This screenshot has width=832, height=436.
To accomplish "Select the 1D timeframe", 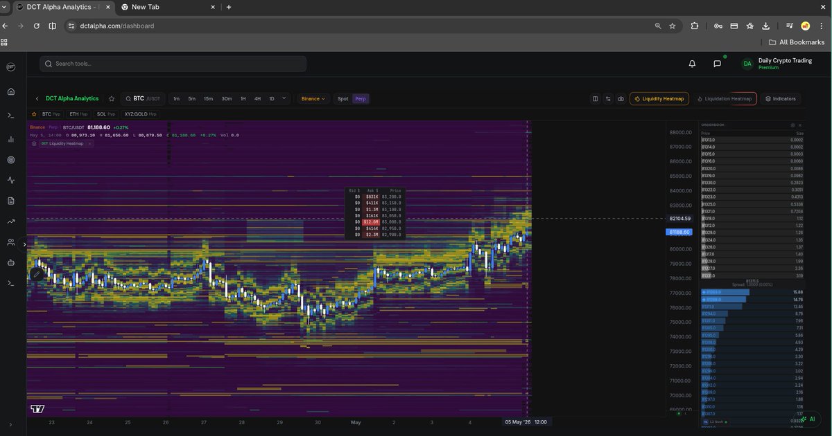I will [x=272, y=99].
